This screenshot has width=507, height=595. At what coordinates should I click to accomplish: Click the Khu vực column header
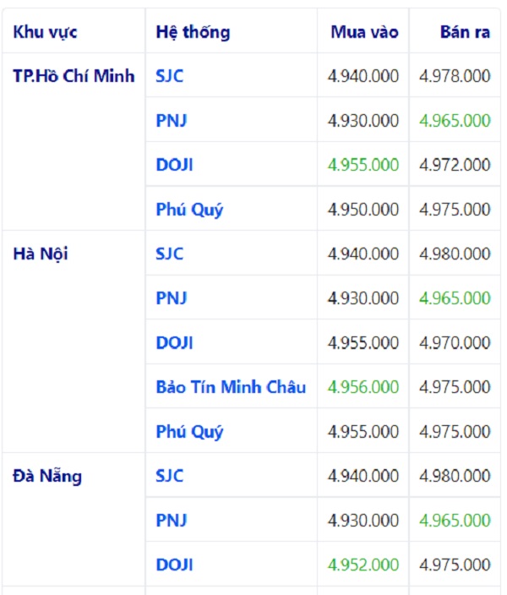coord(46,33)
